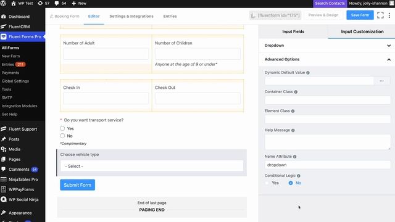Focus the Container Class field
This screenshot has height=222, width=395.
click(328, 100)
